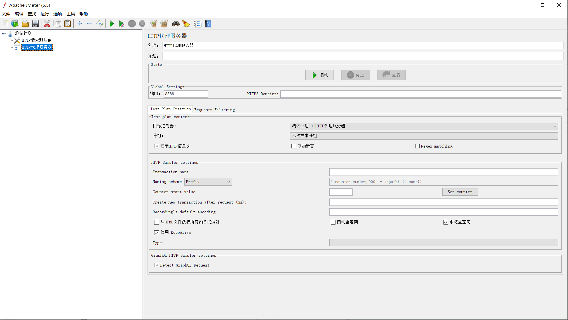Click the Cut scissors icon

coord(47,24)
